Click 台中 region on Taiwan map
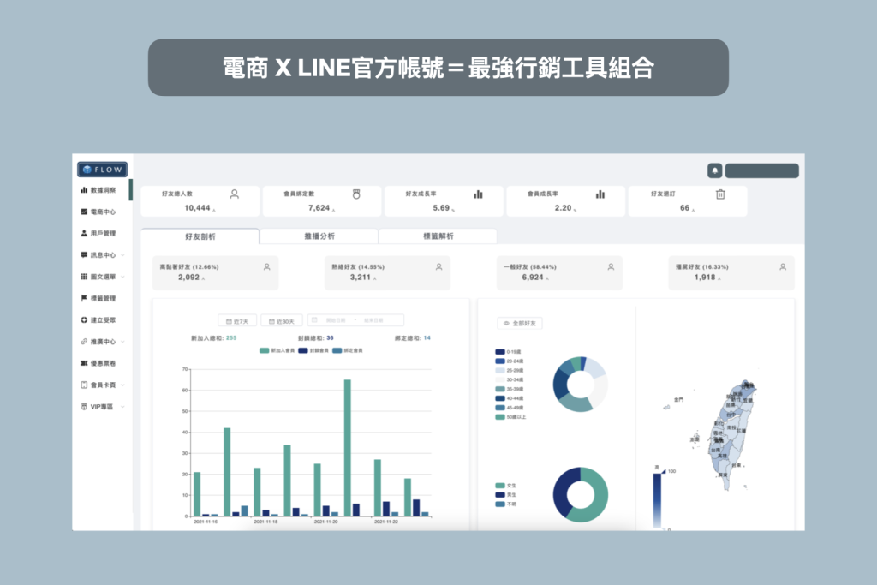This screenshot has width=877, height=585. (x=731, y=415)
